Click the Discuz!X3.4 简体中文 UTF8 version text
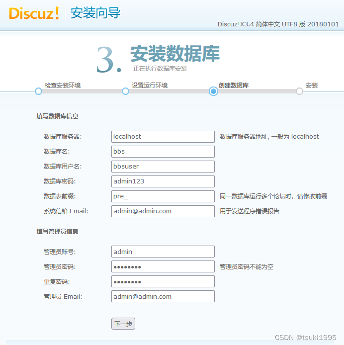 coord(278,24)
